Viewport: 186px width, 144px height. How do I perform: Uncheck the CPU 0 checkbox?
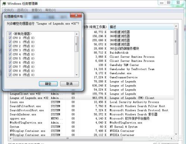tap(10, 38)
